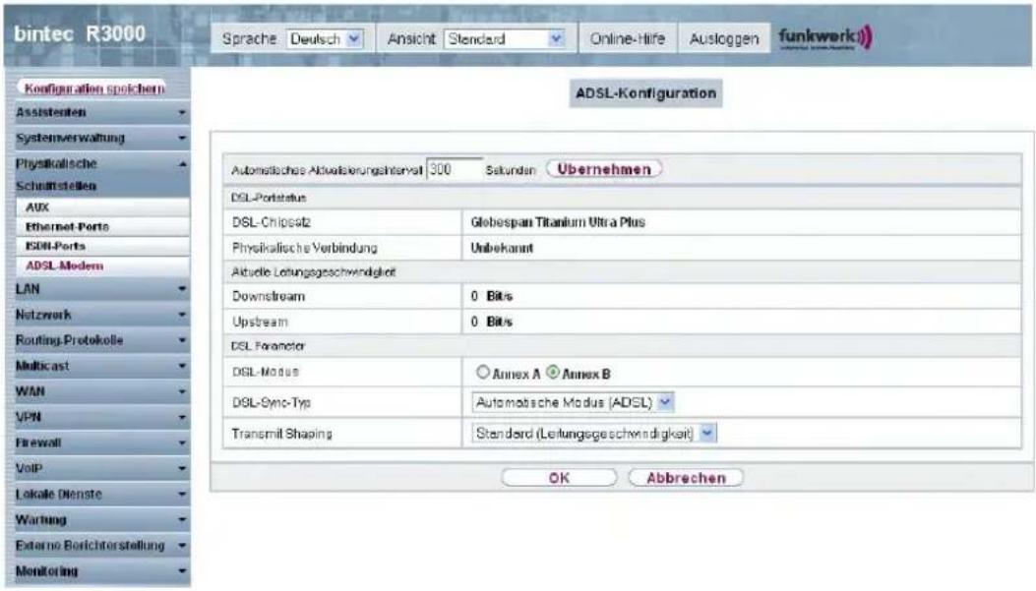Open the Sprache language dropdown
1036x591 pixels.
(325, 39)
